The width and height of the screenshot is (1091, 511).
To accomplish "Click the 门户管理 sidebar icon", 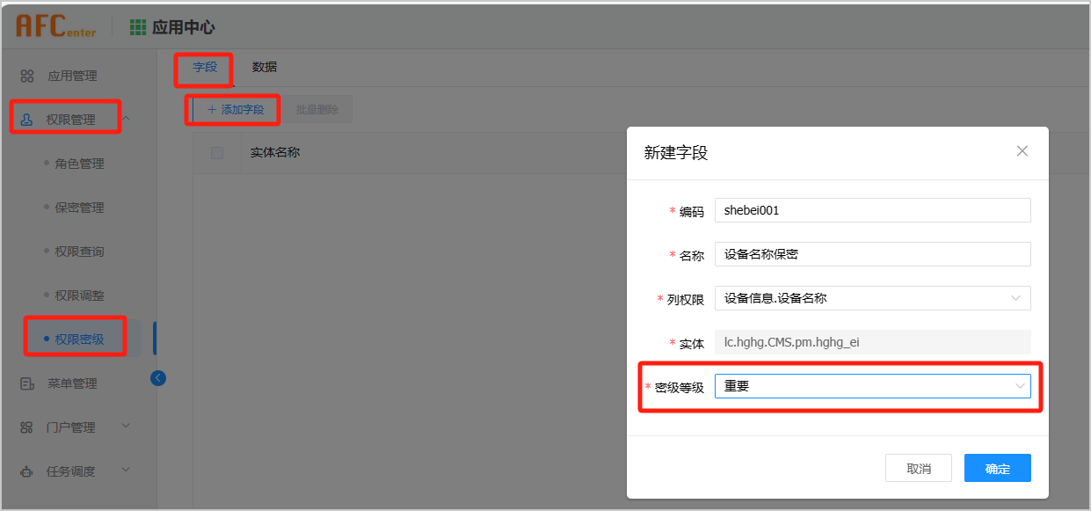I will pyautogui.click(x=27, y=427).
